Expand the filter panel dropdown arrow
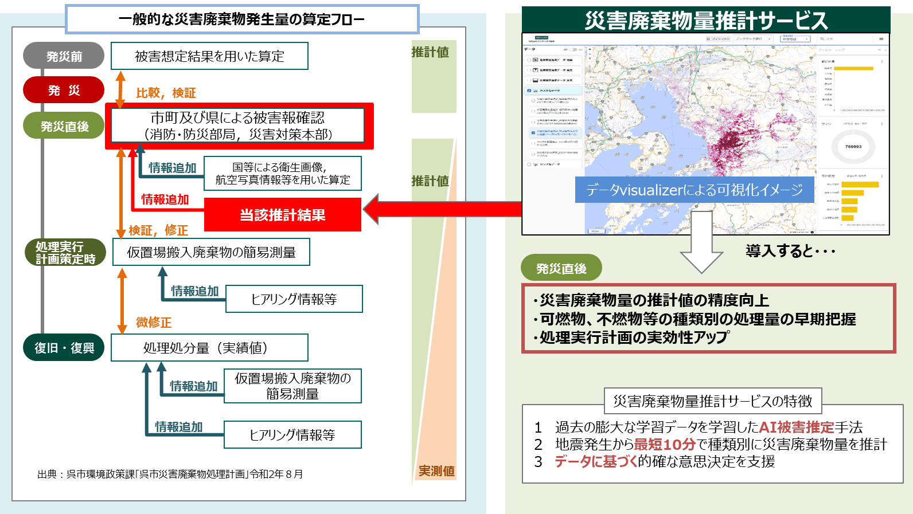This screenshot has width=913, height=514. pos(879,50)
